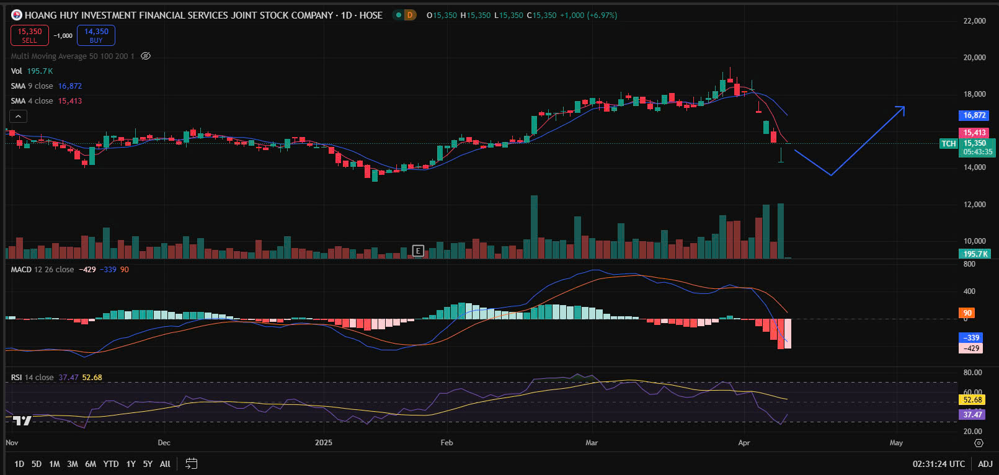The width and height of the screenshot is (999, 475).
Task: Select the 1D time range
Action: coord(19,464)
